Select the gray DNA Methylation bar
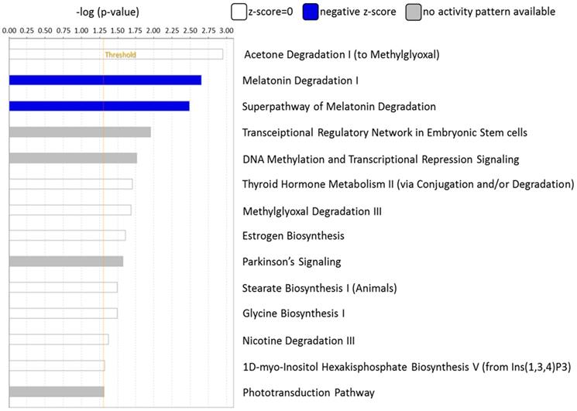The height and width of the screenshot is (411, 577). (x=73, y=159)
